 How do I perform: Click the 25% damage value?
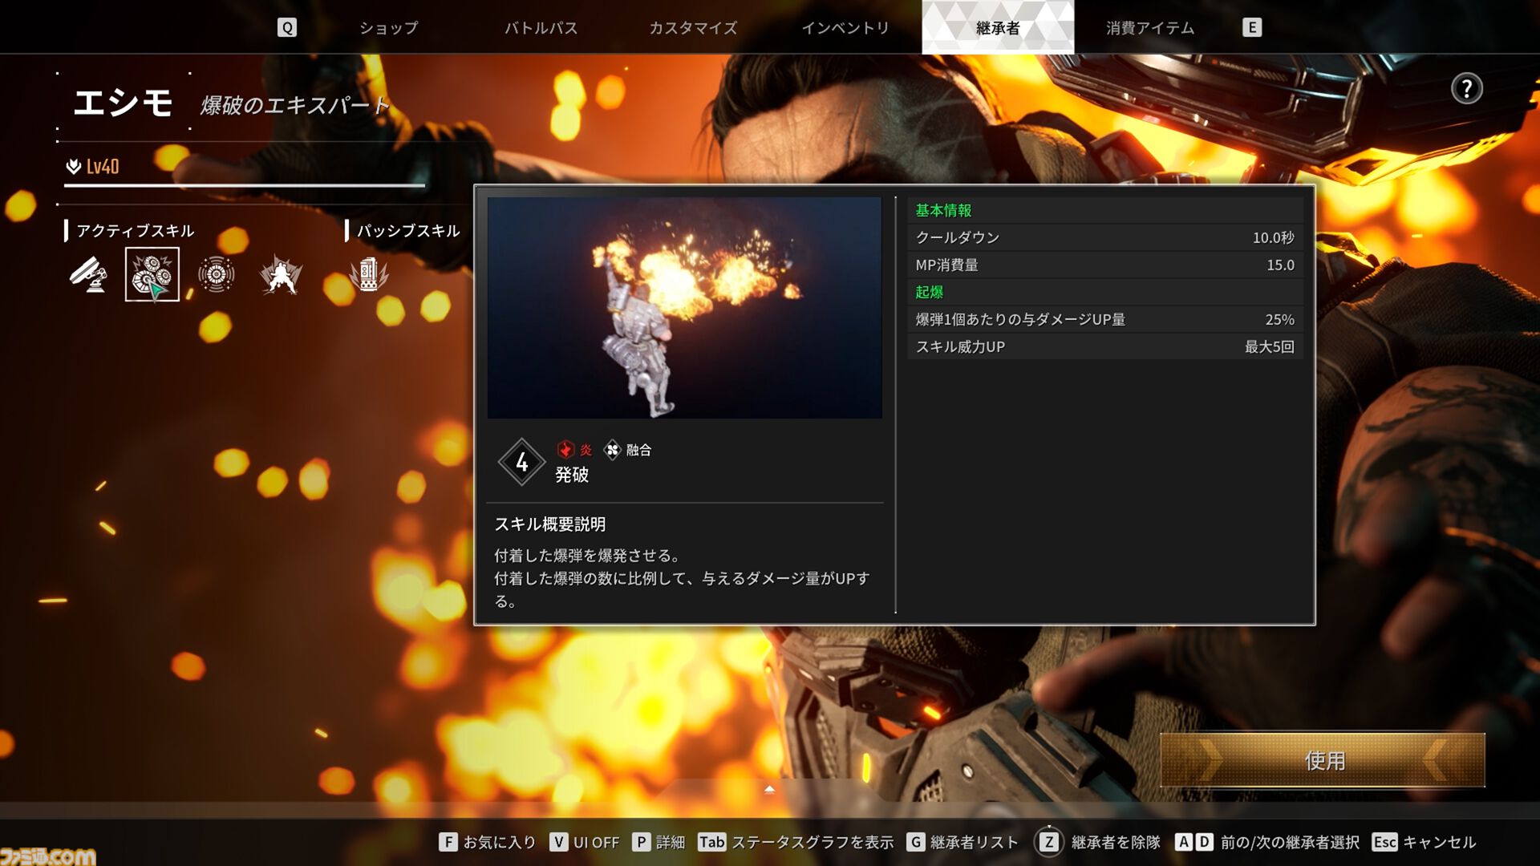(1280, 319)
